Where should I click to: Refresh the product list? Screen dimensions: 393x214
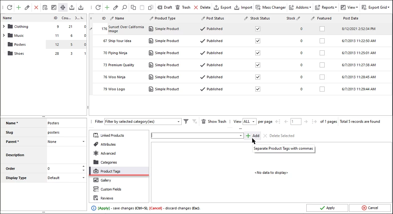coord(98,7)
